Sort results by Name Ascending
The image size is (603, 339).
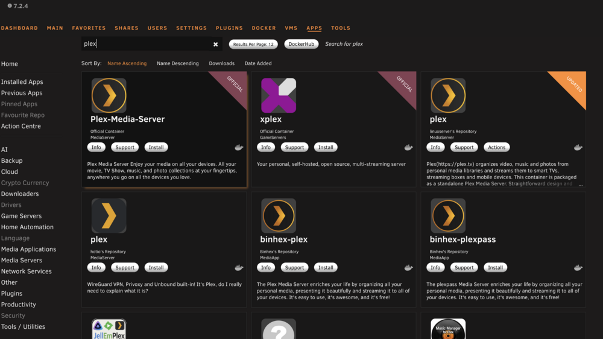(127, 63)
